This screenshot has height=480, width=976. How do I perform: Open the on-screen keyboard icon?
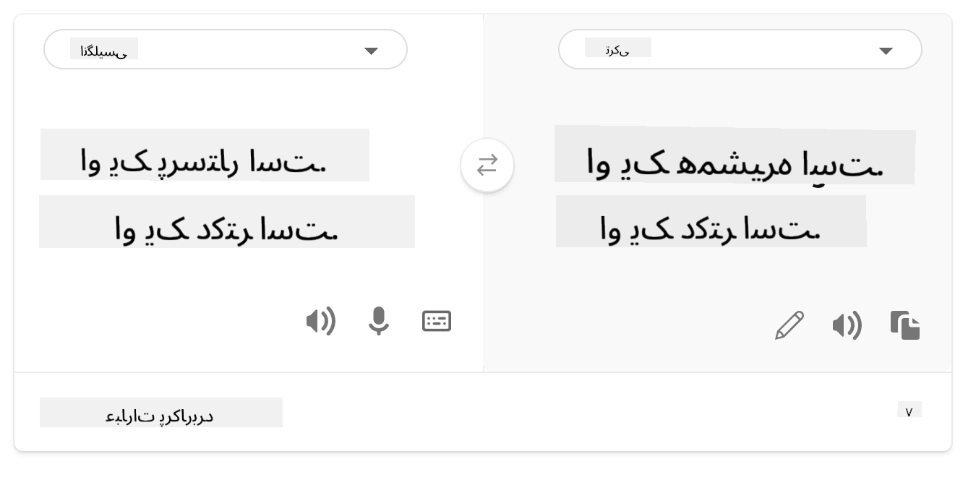pyautogui.click(x=437, y=321)
